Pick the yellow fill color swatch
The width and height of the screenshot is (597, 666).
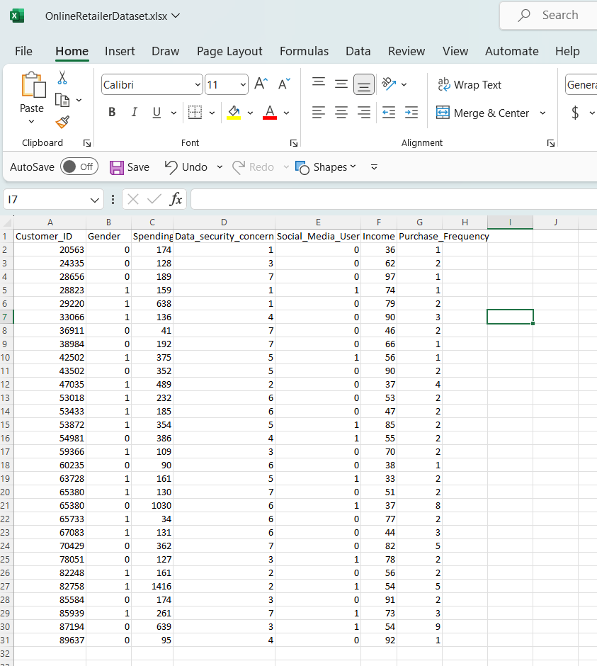pyautogui.click(x=234, y=117)
